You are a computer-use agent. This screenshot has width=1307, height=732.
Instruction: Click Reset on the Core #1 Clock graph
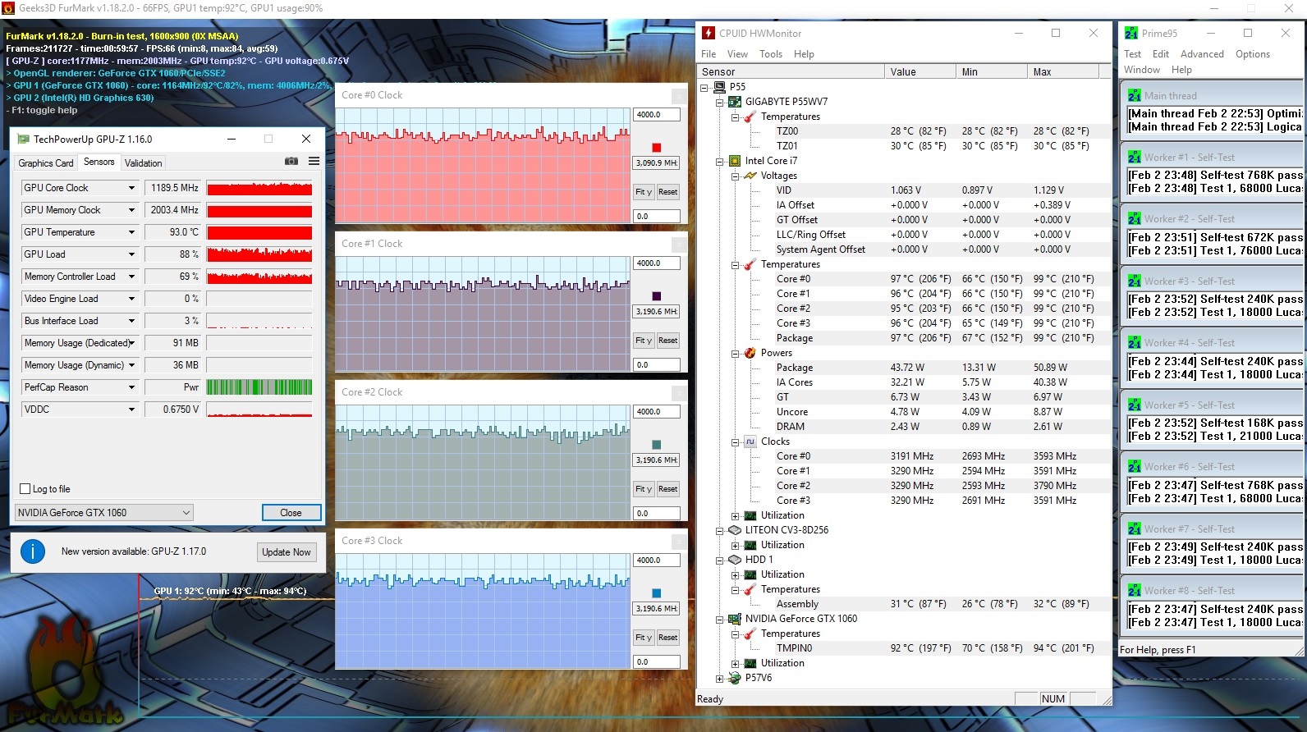point(668,341)
